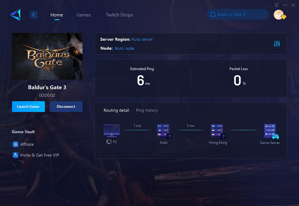Select the Auto server region link
This screenshot has height=206, width=299.
[x=142, y=39]
